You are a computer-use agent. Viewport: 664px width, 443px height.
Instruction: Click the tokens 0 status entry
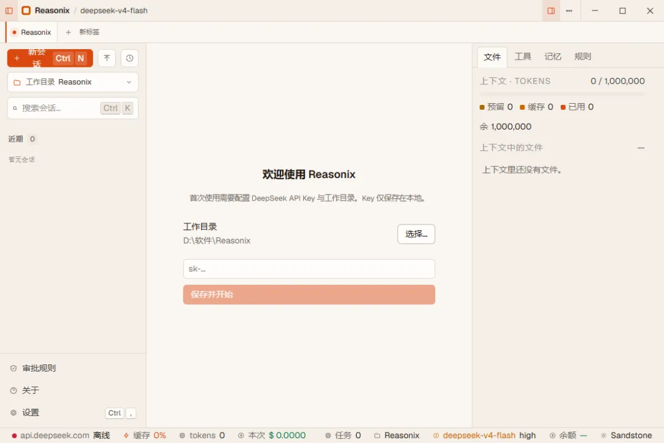click(202, 436)
